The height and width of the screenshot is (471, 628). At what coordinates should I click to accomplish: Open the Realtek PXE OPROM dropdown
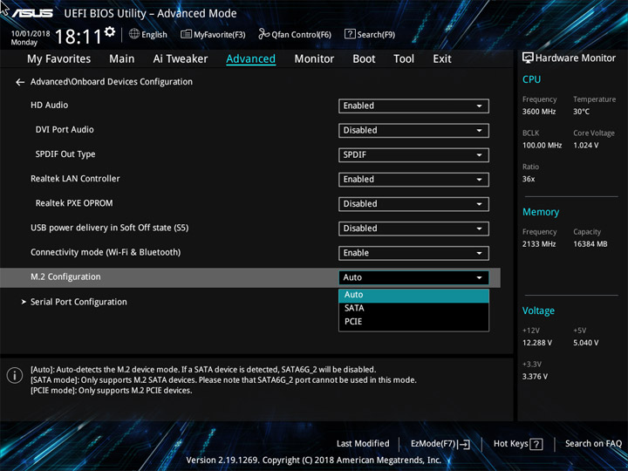point(413,204)
